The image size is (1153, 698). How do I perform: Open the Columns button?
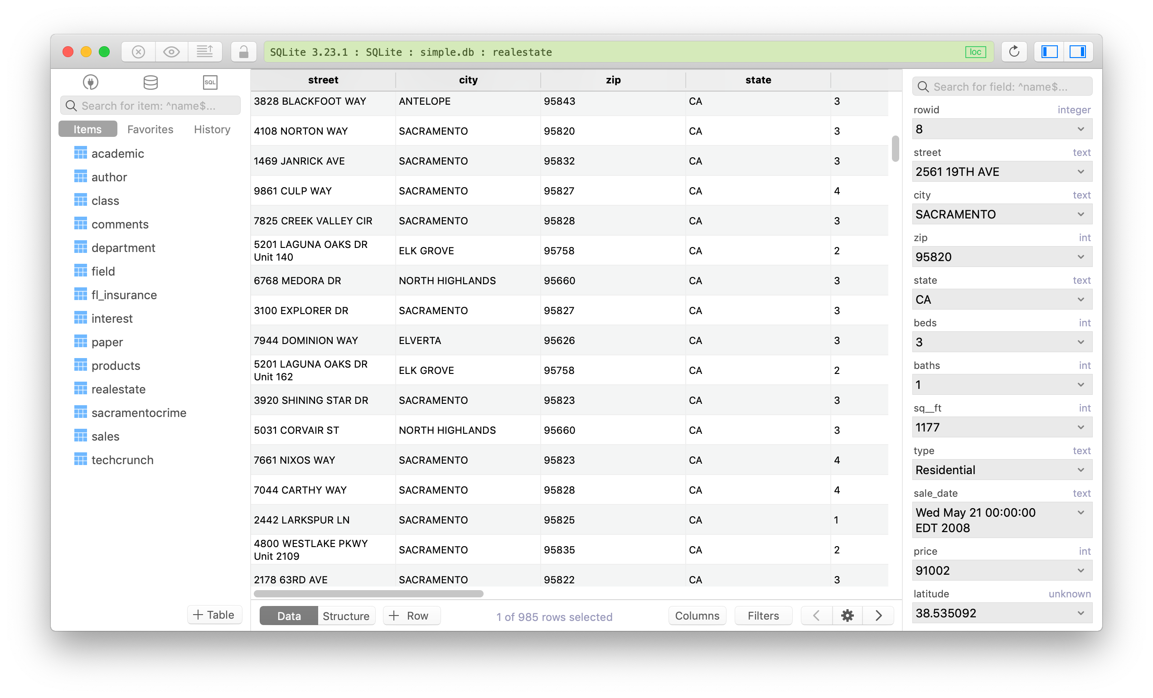pos(697,616)
